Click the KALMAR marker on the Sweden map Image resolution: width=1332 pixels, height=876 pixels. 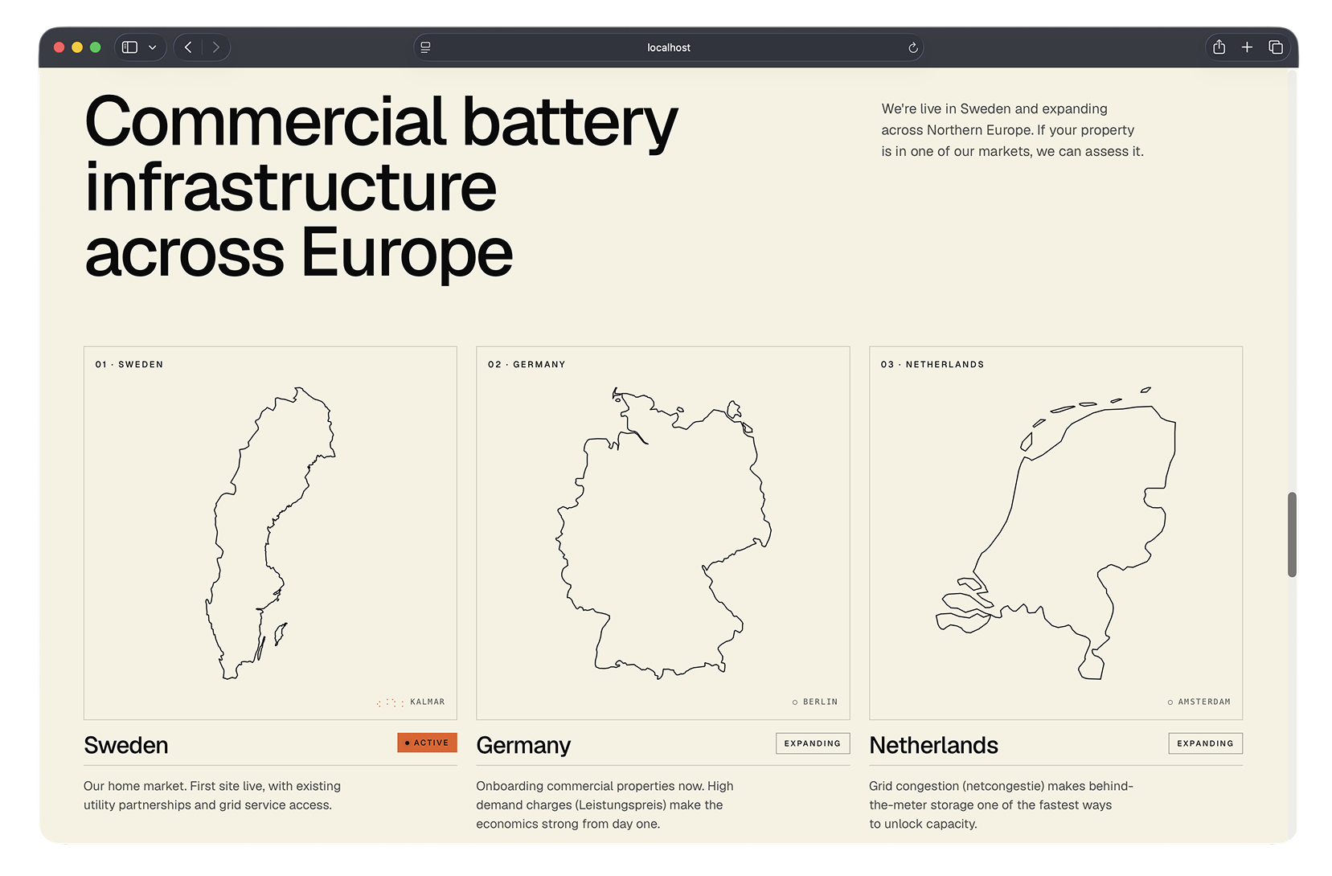(x=410, y=701)
